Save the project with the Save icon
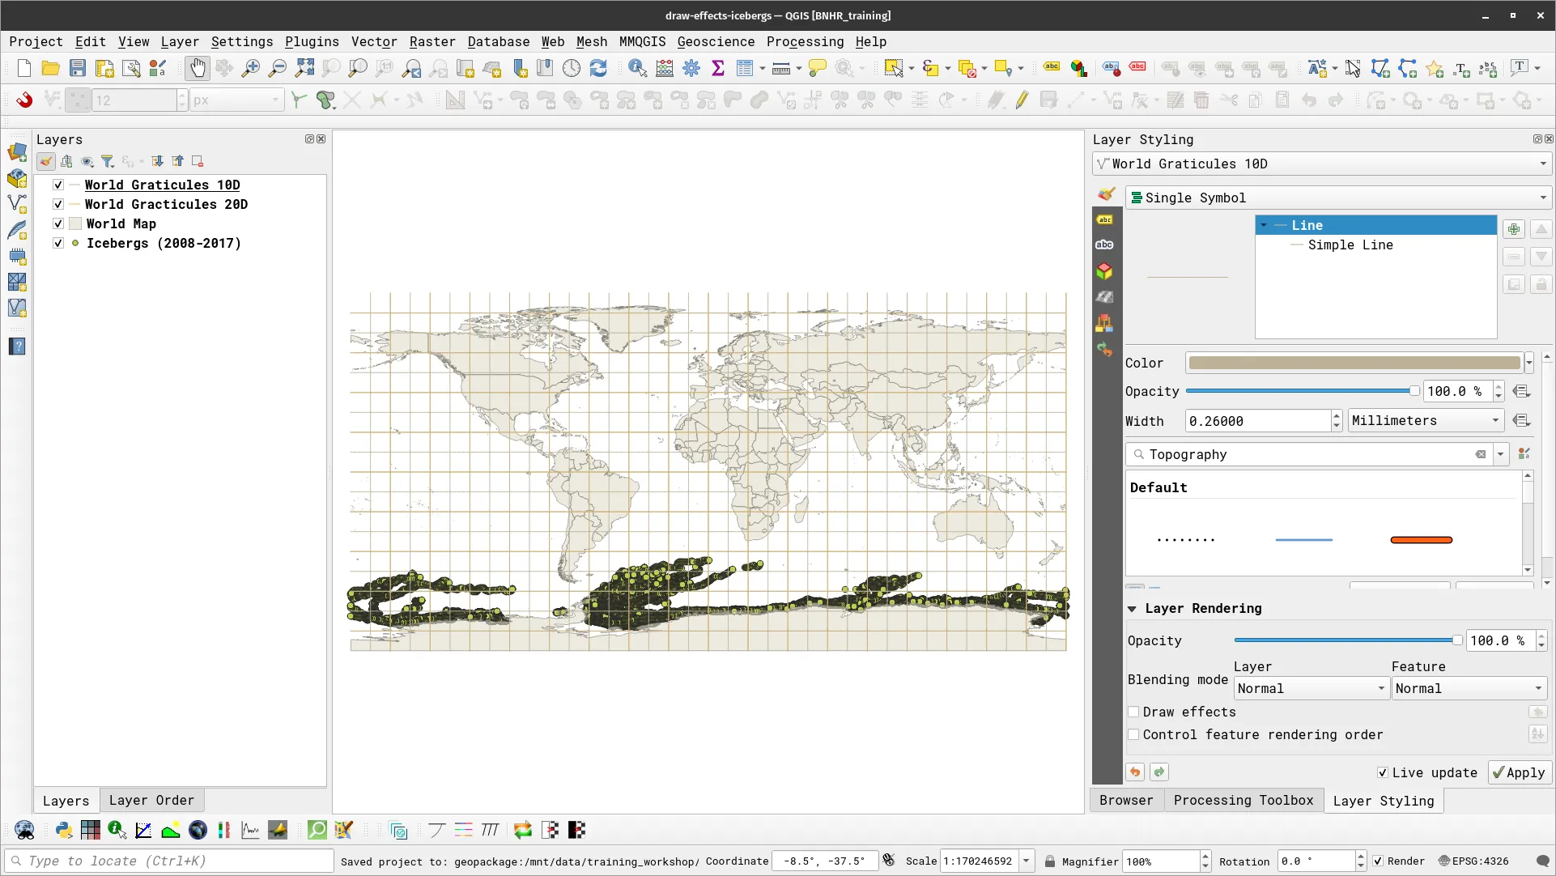Screen dimensions: 1556x876 tap(77, 68)
